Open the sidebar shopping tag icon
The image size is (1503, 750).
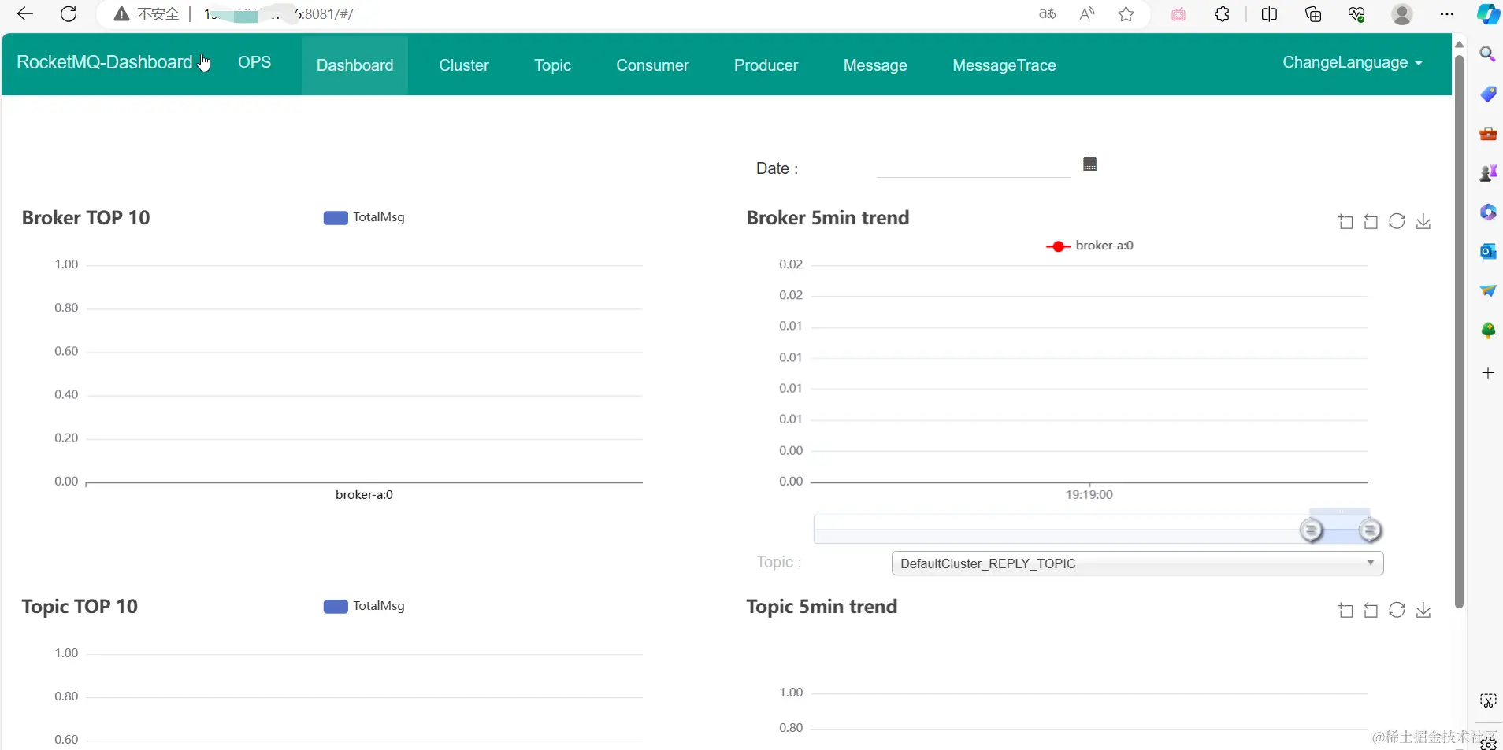[x=1488, y=94]
